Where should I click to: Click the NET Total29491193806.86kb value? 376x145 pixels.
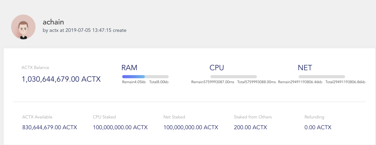[345, 82]
